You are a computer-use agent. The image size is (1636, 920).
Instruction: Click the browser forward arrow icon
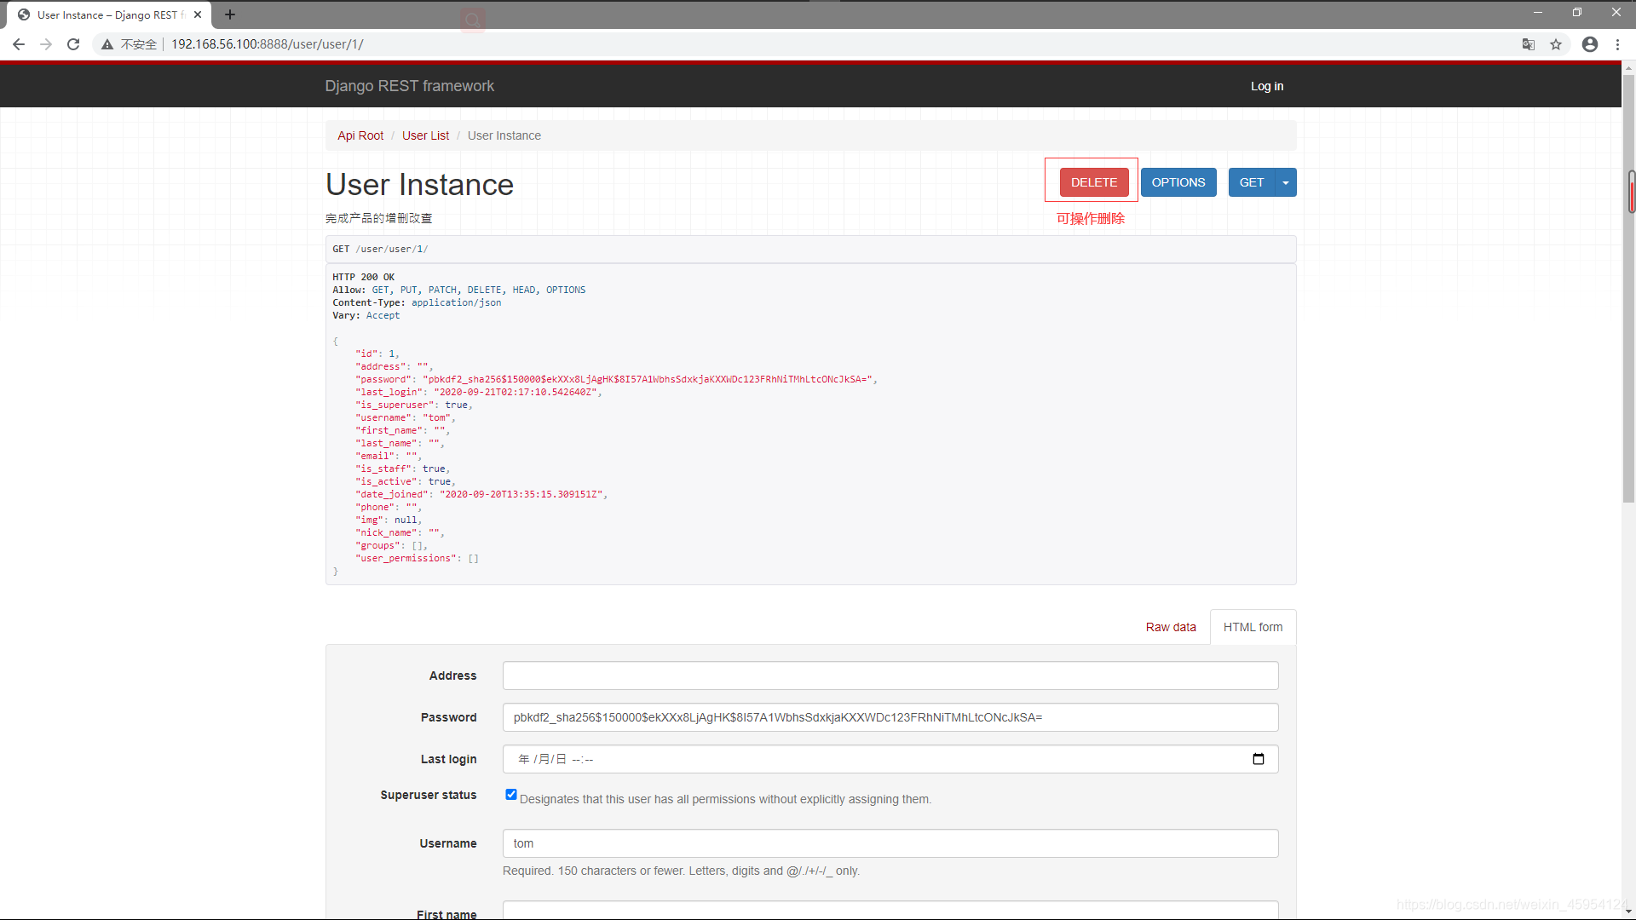tap(46, 44)
